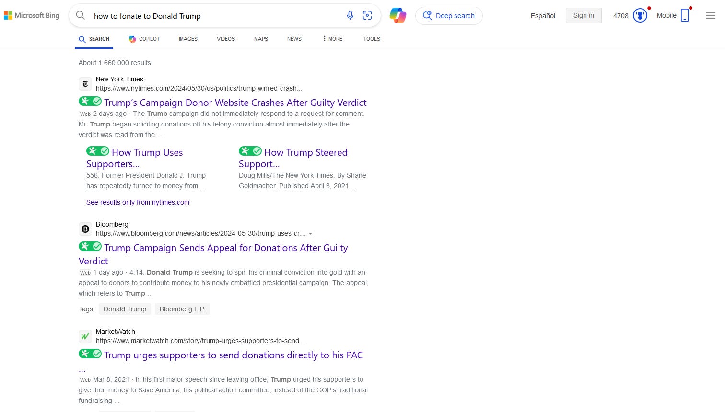Switch to the VIDEOS tab
Screen dimensions: 725x412
pyautogui.click(x=226, y=39)
